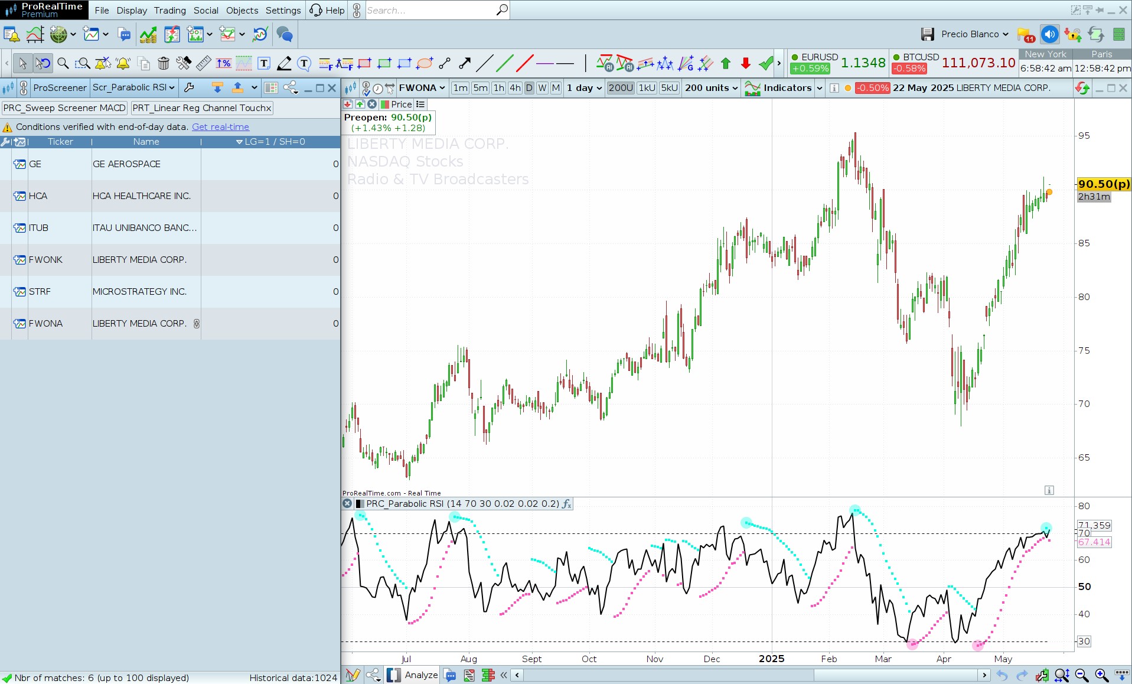Choose the boxed T text tool
The width and height of the screenshot is (1132, 684).
pos(264,63)
